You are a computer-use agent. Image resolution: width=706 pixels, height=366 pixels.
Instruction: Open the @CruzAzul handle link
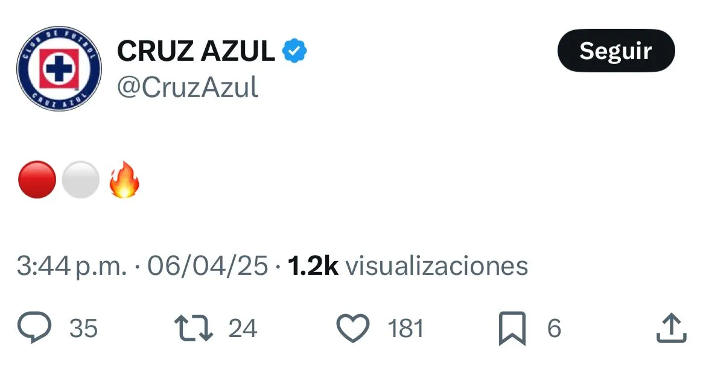188,88
